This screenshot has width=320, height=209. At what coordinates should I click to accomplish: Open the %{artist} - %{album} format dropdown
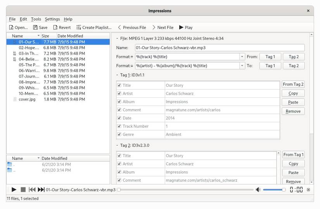(242, 66)
